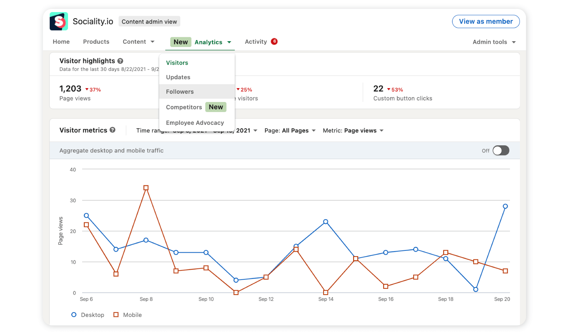Click the New badge next to Analytics
569x334 pixels.
coord(181,42)
